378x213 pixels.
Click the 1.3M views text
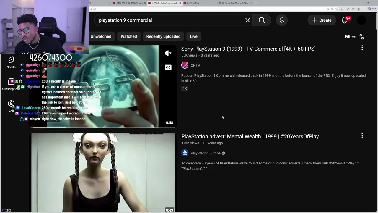click(x=190, y=143)
